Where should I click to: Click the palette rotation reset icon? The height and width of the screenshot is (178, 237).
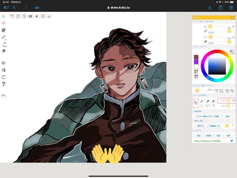227,91
